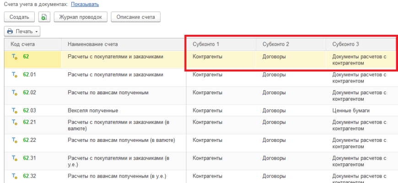Click Расчеты по авансам полученным (в у.е.)

pyautogui.click(x=117, y=176)
